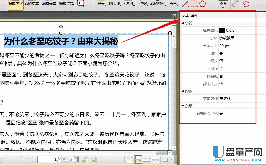
Task: Click the black fill color swatch
Action: click(x=222, y=30)
